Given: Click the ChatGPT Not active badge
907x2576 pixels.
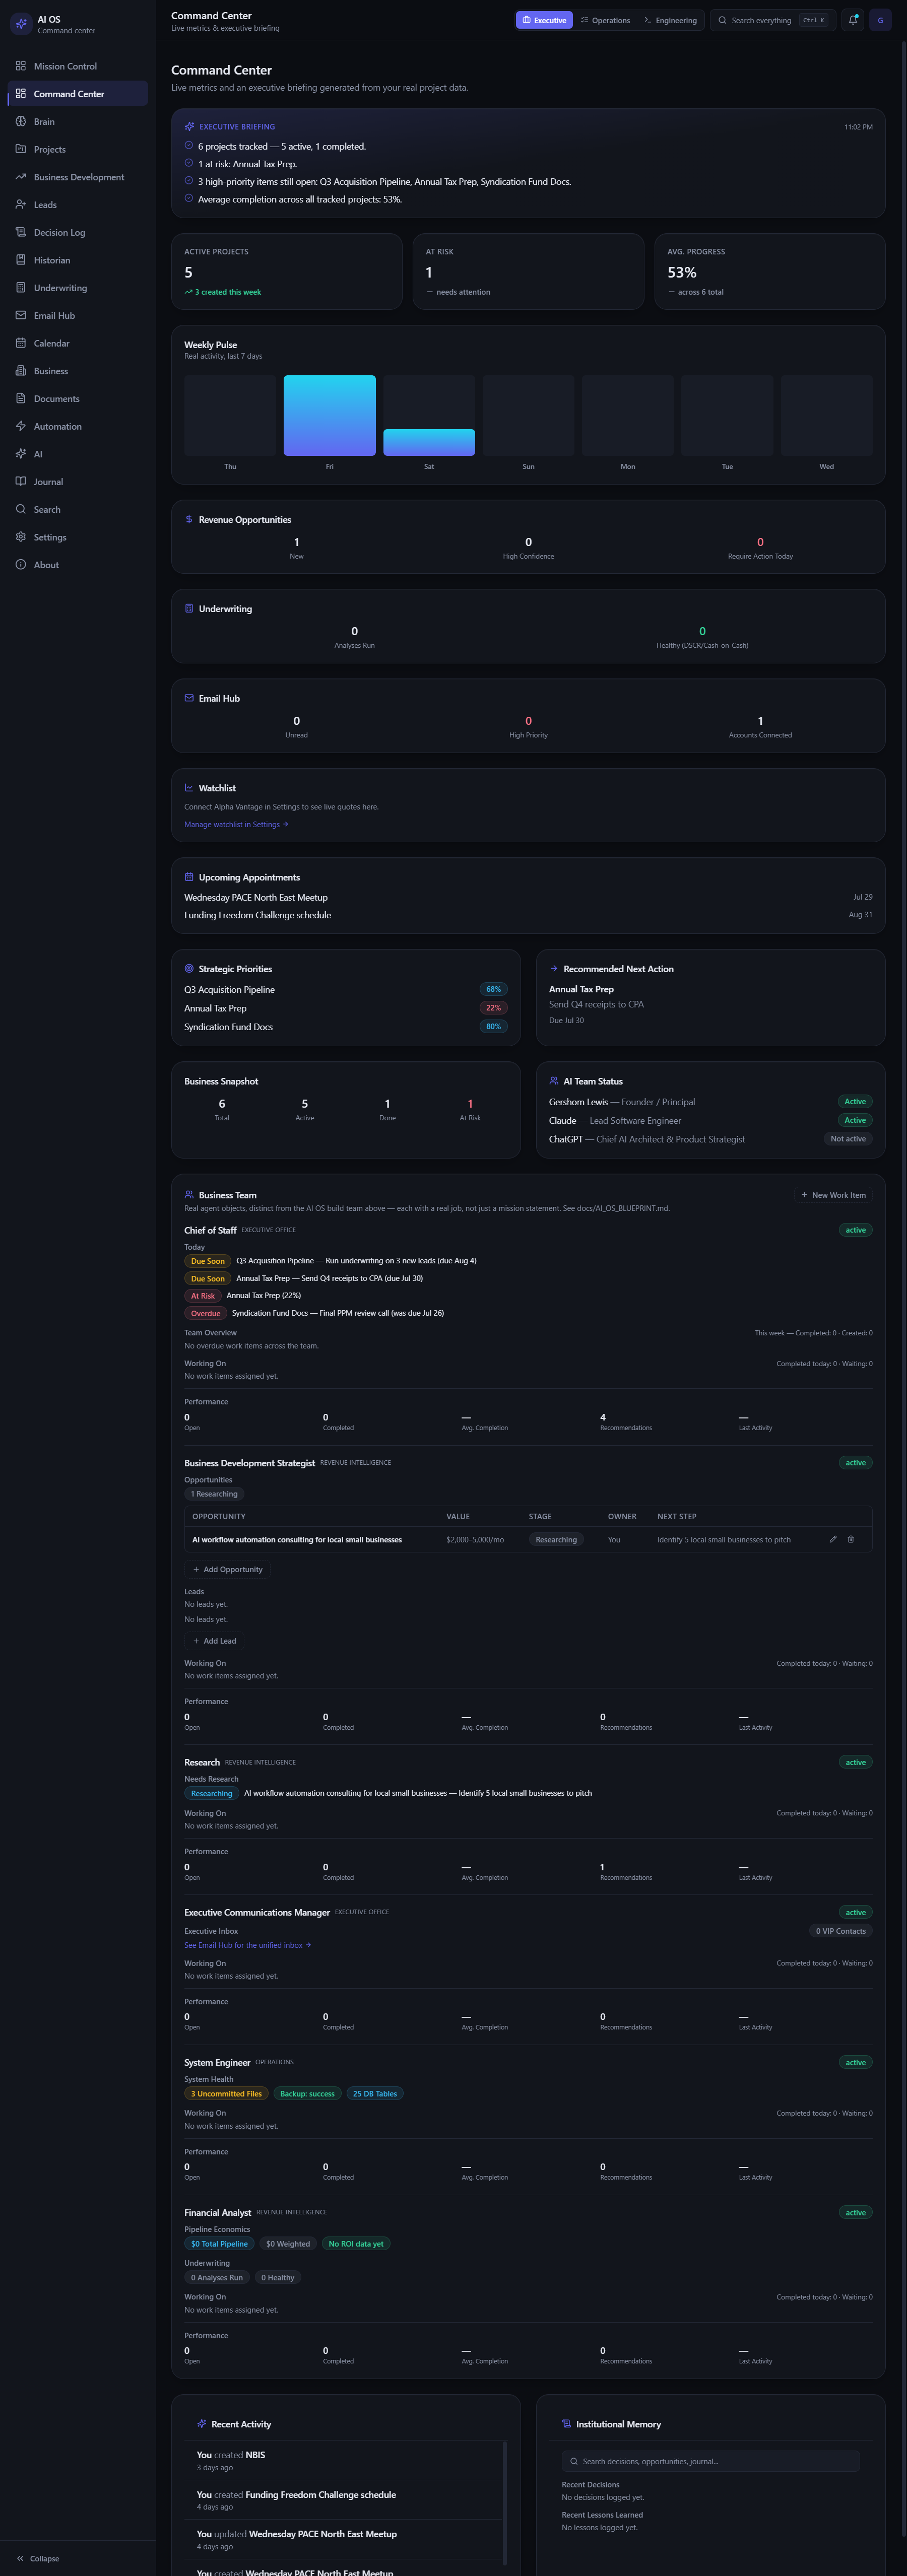Looking at the screenshot, I should pyautogui.click(x=848, y=1139).
